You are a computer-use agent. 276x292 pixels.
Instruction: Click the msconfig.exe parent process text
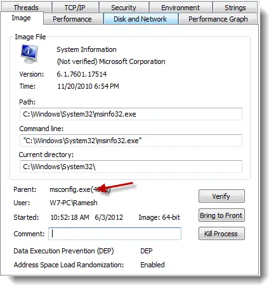80,189
